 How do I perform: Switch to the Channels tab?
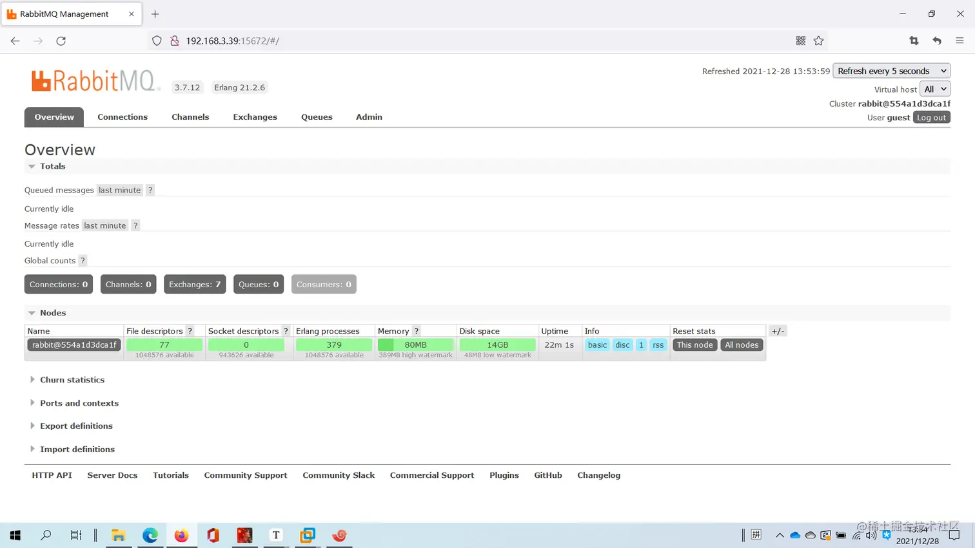tap(190, 117)
